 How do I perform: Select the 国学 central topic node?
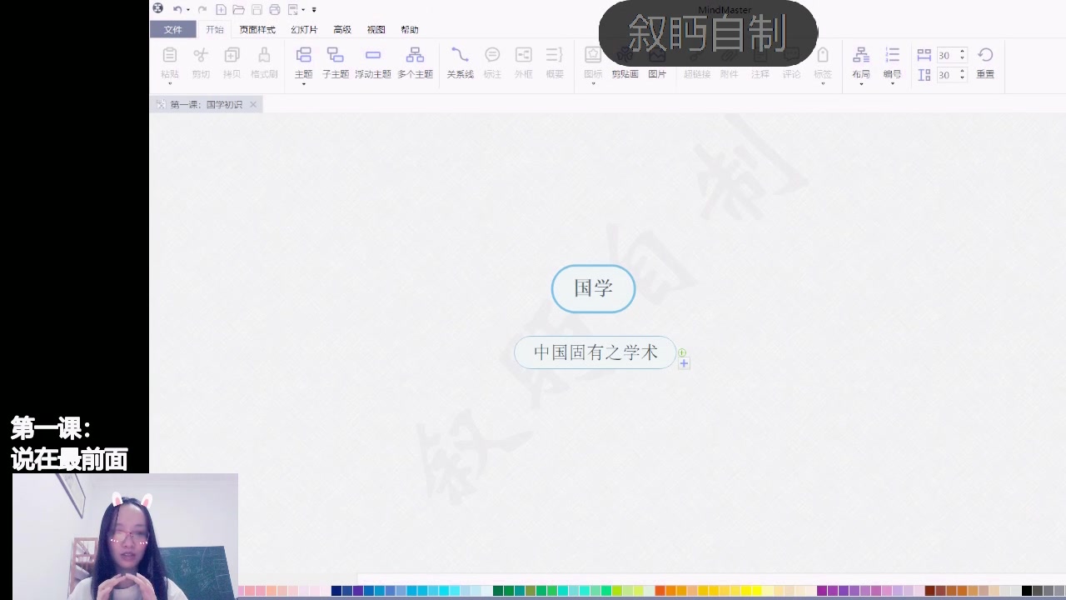[593, 288]
